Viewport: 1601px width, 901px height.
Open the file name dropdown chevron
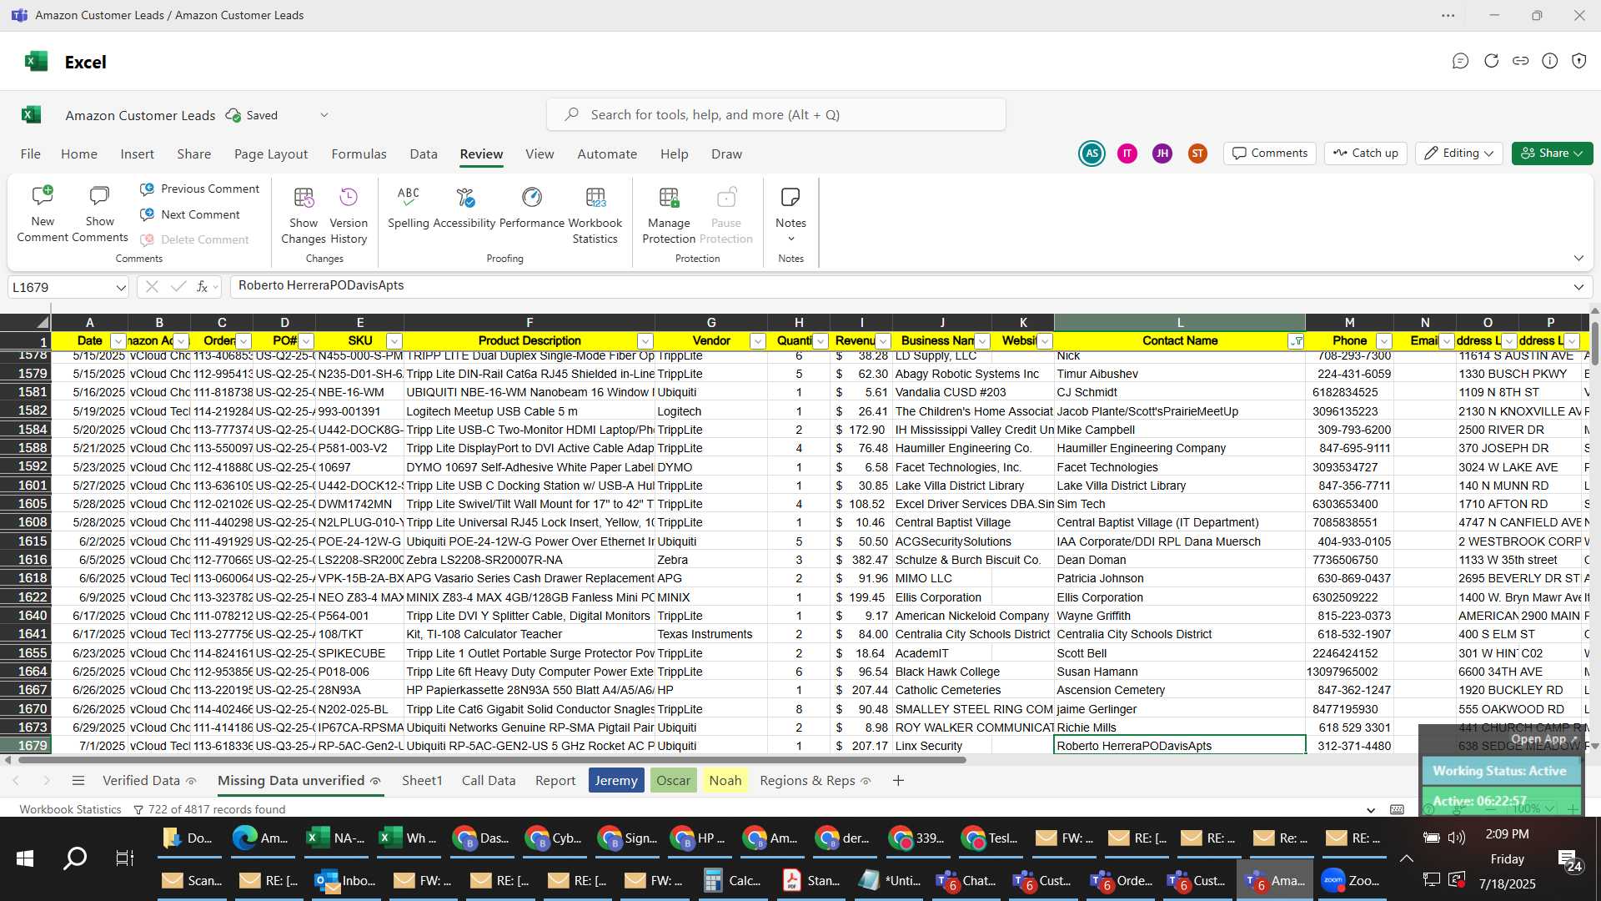point(324,115)
